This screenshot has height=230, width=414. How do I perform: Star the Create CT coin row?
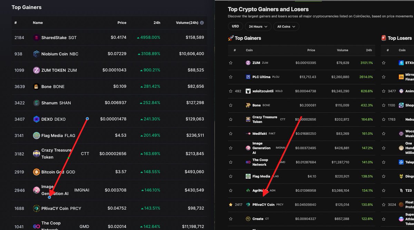[x=230, y=219]
